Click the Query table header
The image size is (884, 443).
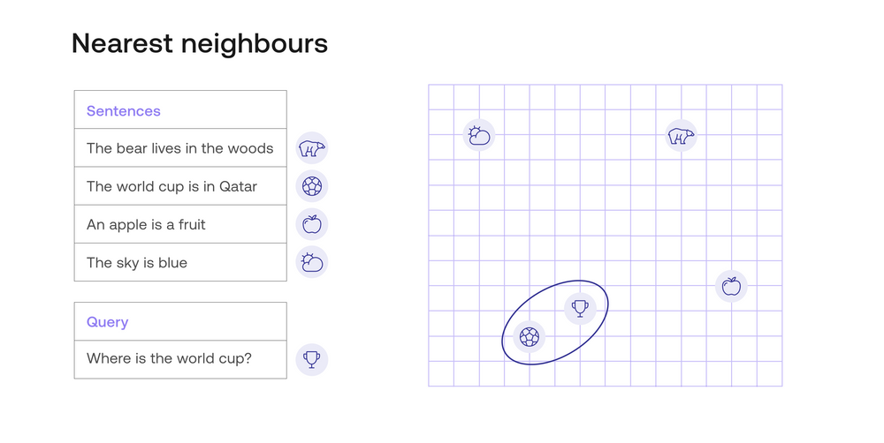point(180,321)
